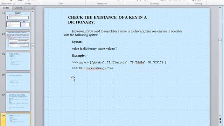The height and width of the screenshot is (126, 224).
Task: Open the Drawing dialog launcher
Action: (x=188, y=3)
